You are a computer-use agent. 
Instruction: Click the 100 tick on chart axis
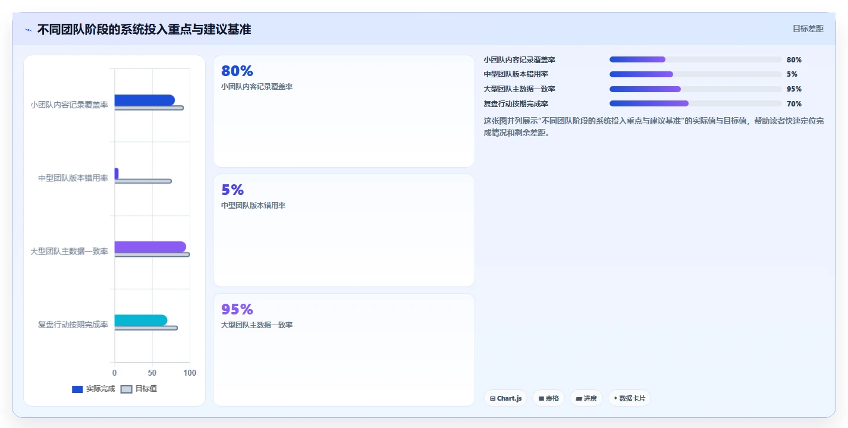point(190,373)
